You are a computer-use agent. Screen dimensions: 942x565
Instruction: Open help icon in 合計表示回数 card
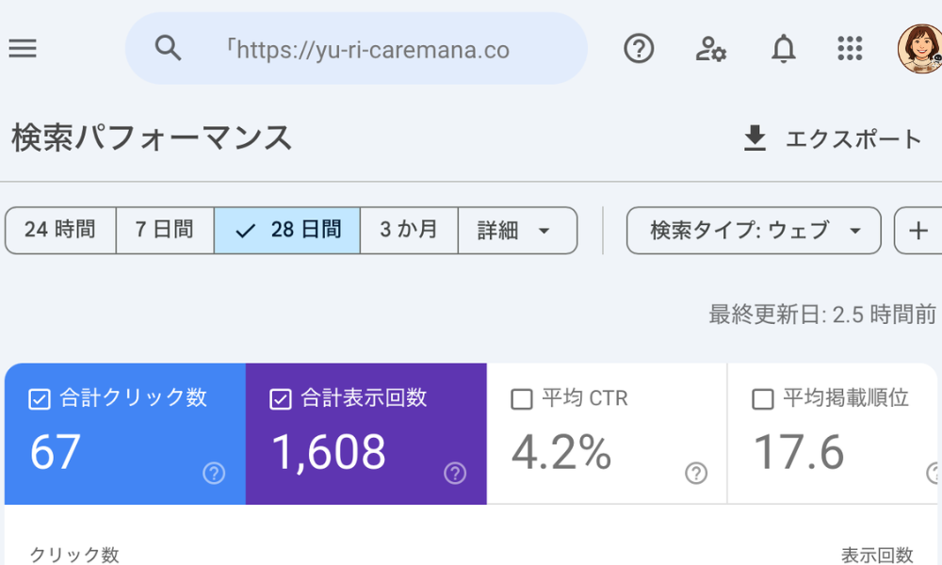coord(455,473)
